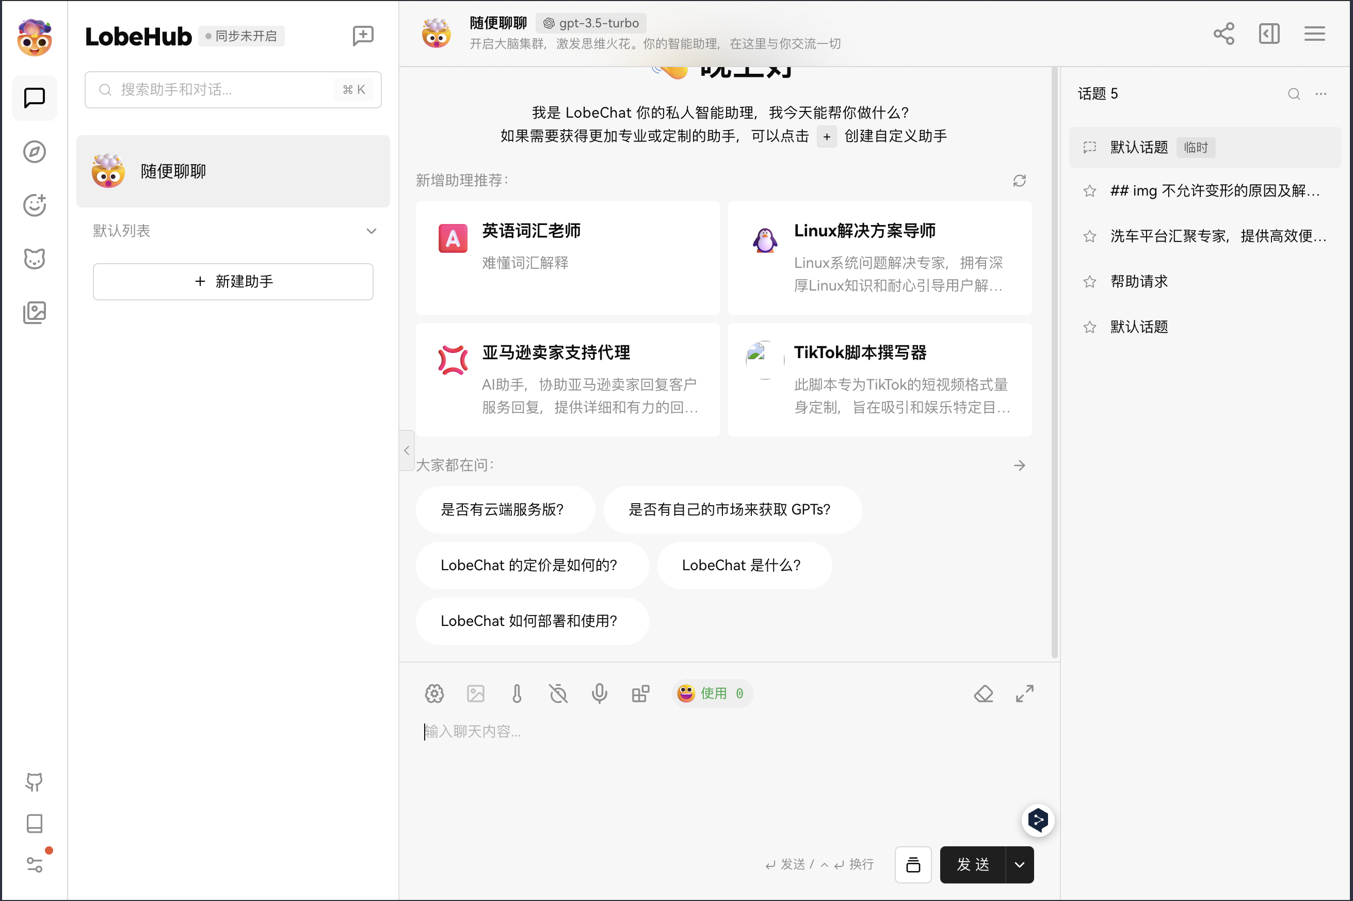
Task: Refresh recommended assistants list
Action: [x=1020, y=181]
